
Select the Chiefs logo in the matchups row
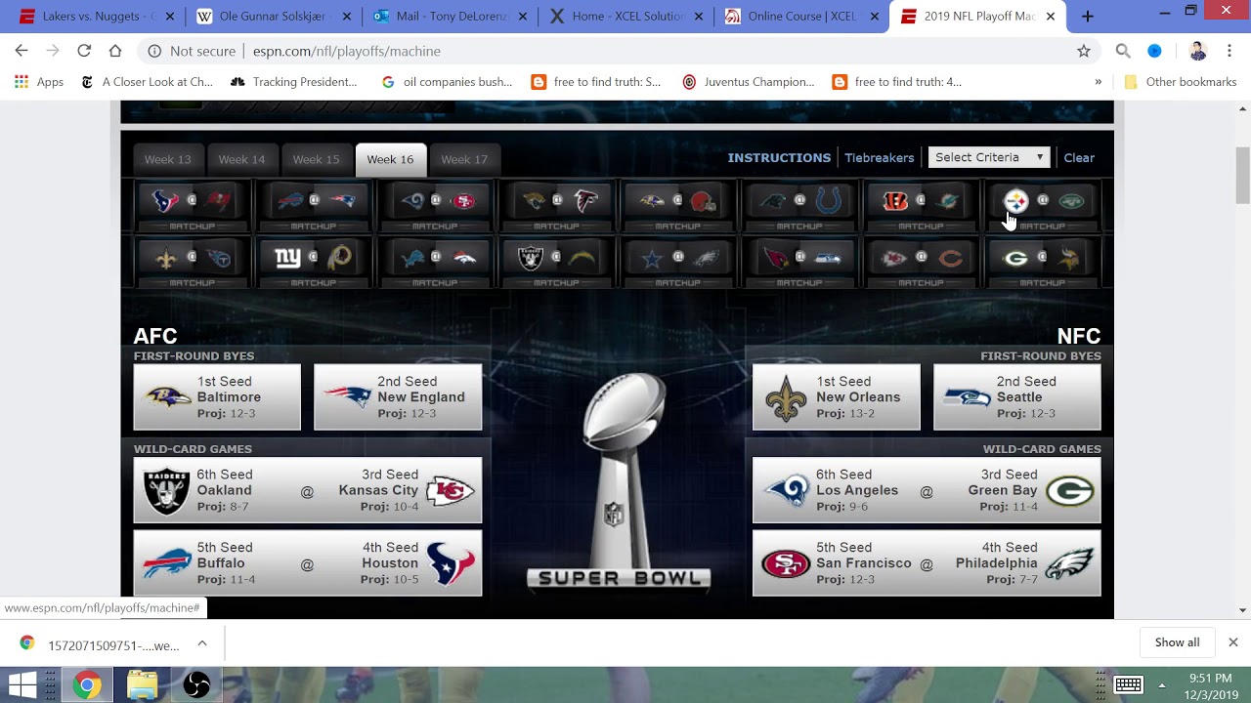897,258
